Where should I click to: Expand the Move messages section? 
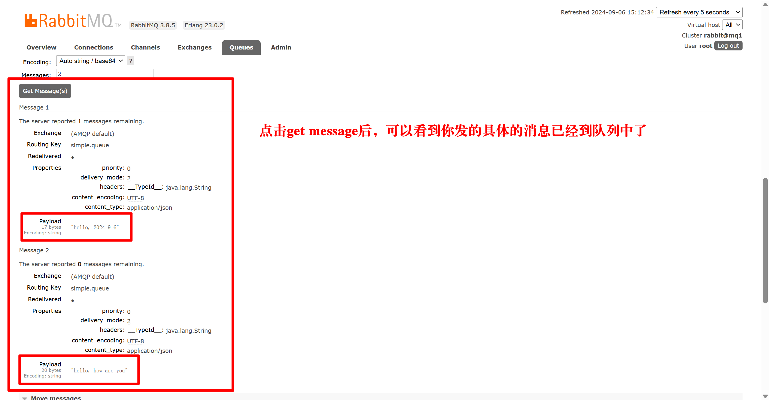pyautogui.click(x=56, y=397)
